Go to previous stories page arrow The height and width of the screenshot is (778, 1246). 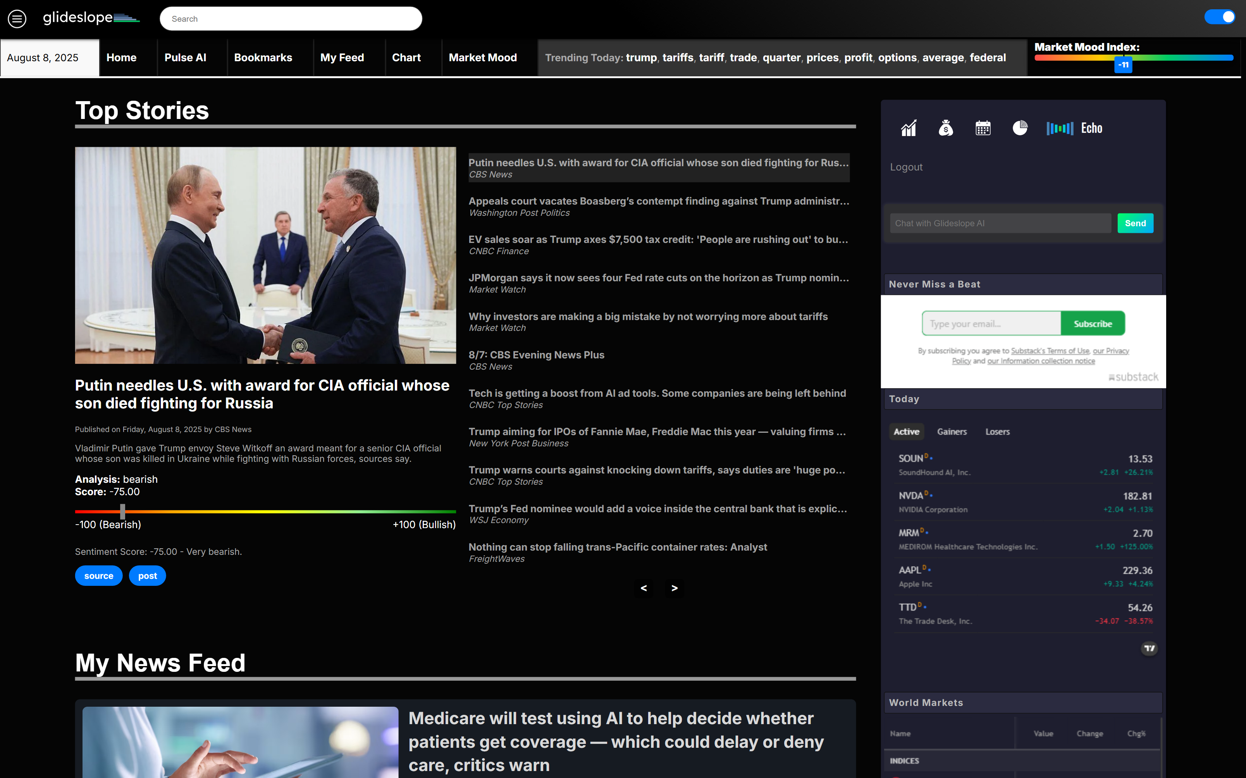644,588
